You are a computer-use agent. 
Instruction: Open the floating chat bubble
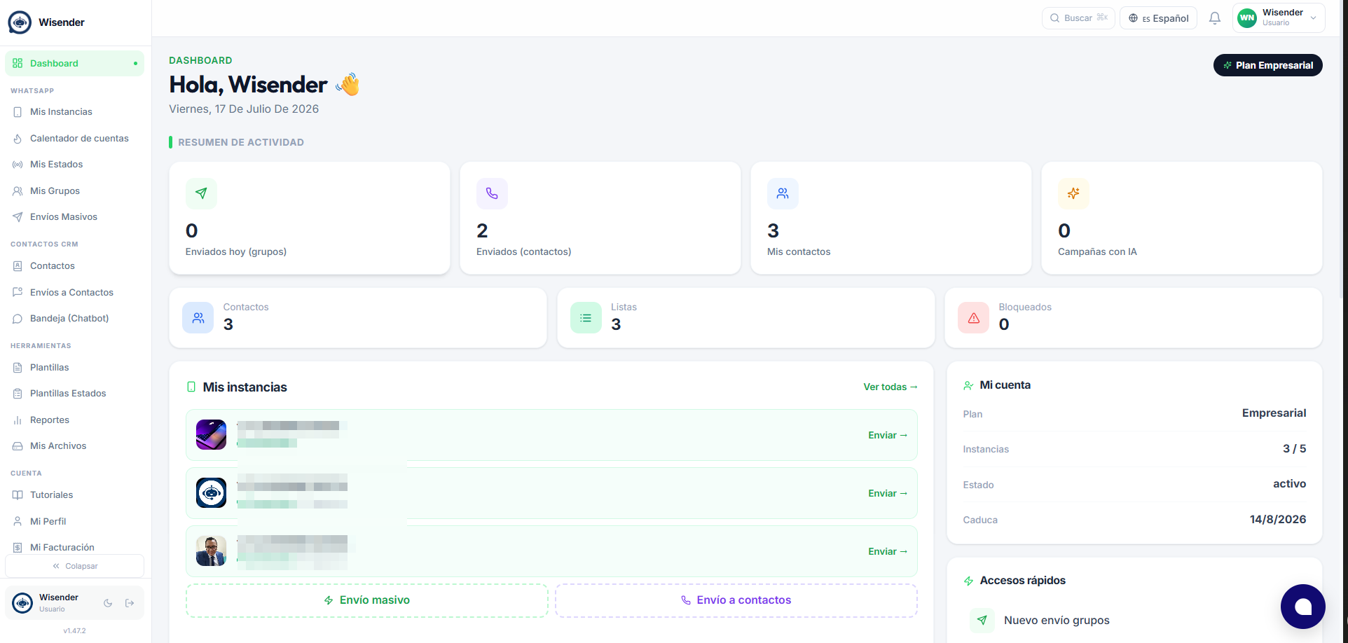point(1302,607)
